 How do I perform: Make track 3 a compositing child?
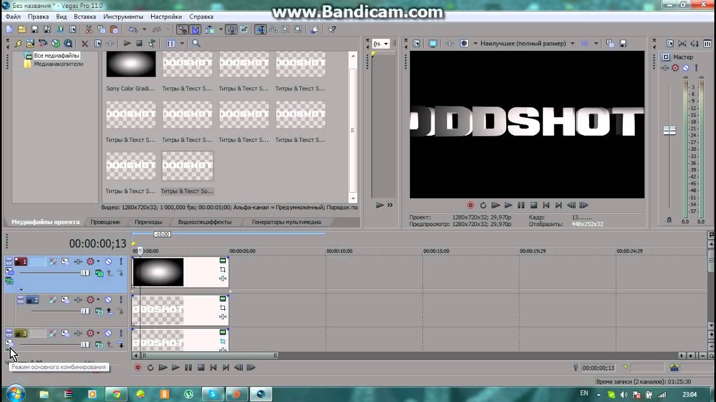click(x=121, y=344)
